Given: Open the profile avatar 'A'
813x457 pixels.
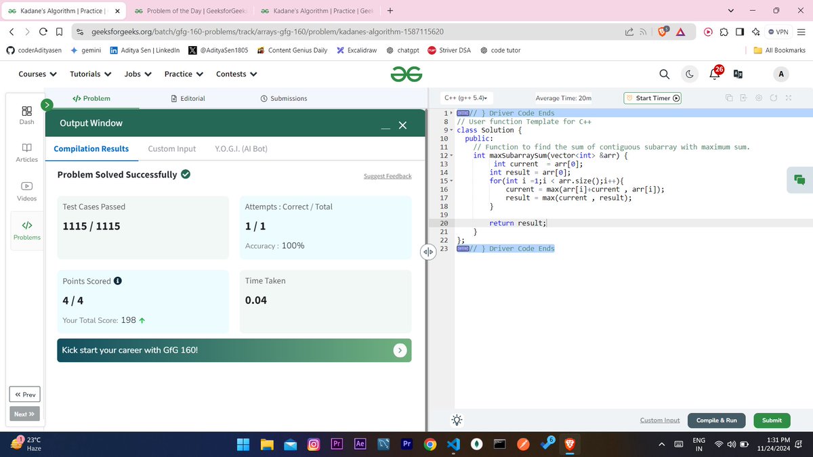Looking at the screenshot, I should pyautogui.click(x=781, y=74).
